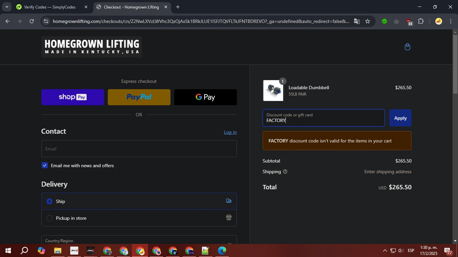Follow the Log in link
This screenshot has width=458, height=257.
coord(230,132)
